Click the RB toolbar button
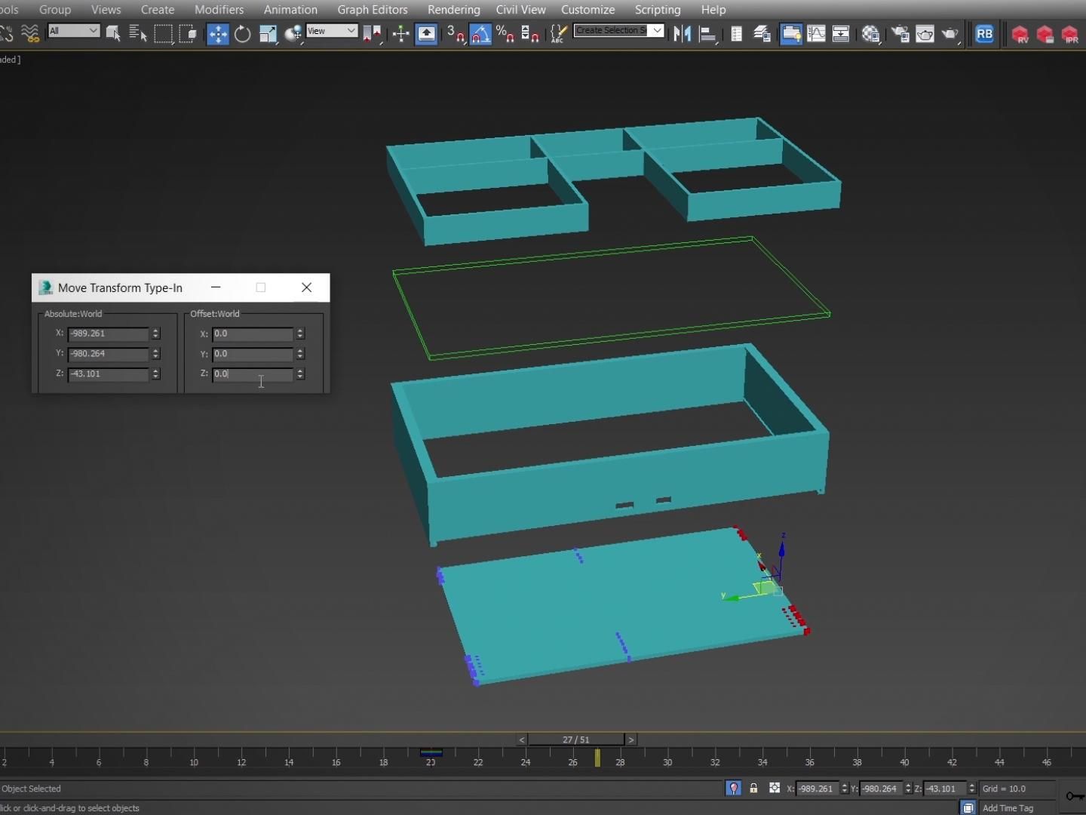 tap(984, 34)
